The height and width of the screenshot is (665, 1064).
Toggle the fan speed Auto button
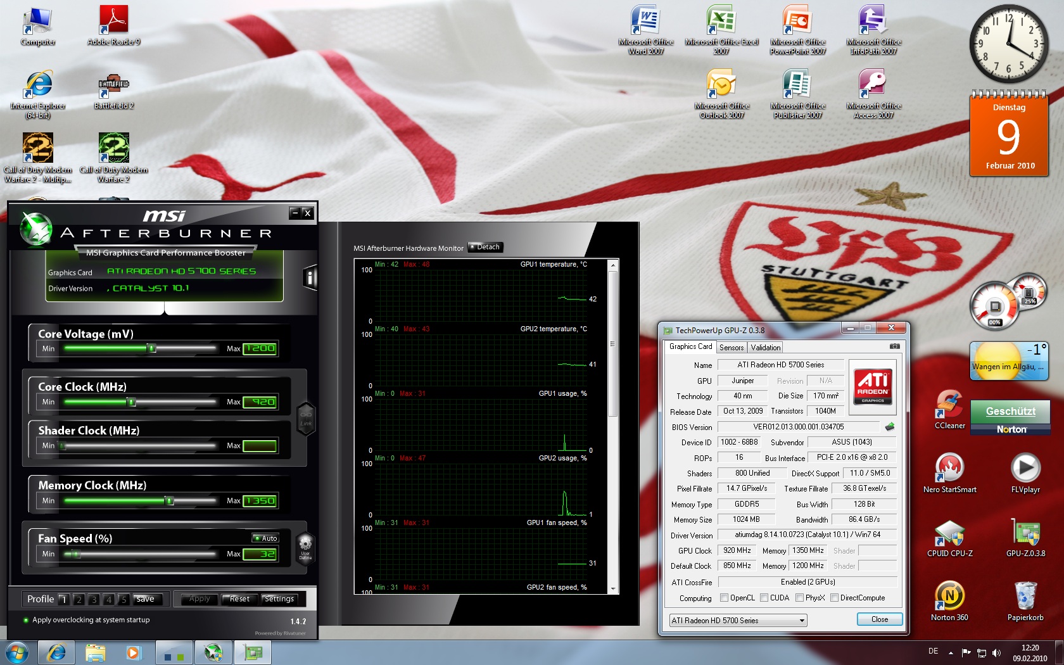pyautogui.click(x=266, y=538)
